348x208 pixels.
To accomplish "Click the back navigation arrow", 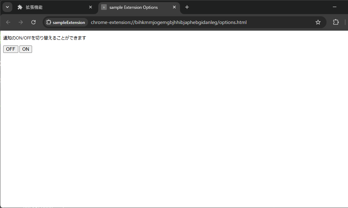I will 8,22.
